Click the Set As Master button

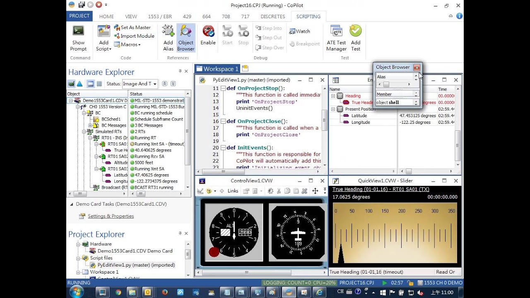(132, 27)
